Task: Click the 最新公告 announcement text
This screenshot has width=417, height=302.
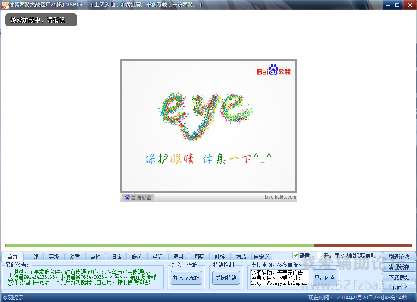Action: (82, 278)
